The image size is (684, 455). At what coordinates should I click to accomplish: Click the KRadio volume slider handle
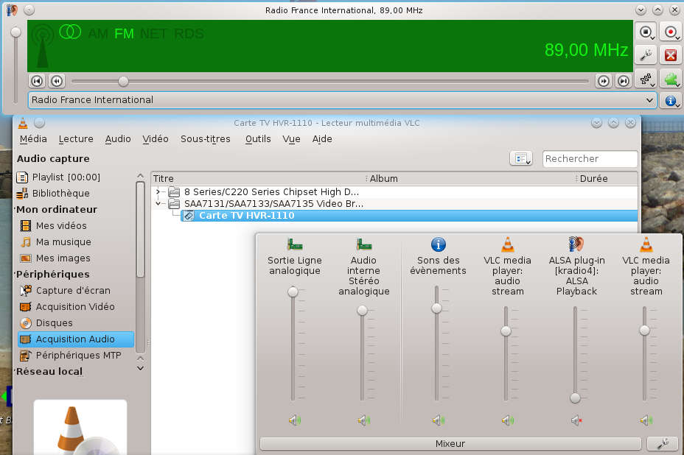pos(15,32)
